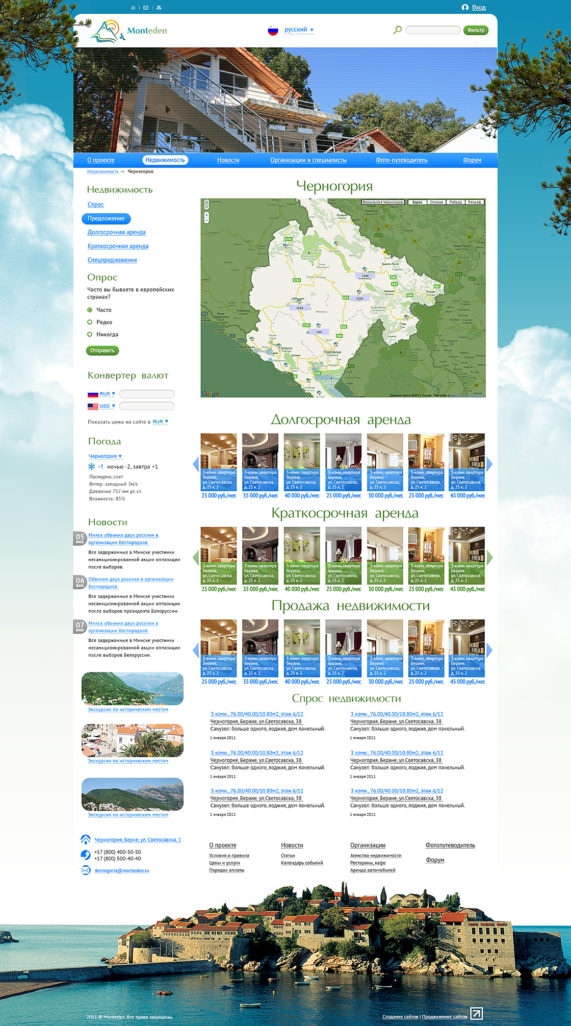Open Краткосрочная аренда sidebar link
Screen dimensions: 571x1026
click(x=118, y=246)
